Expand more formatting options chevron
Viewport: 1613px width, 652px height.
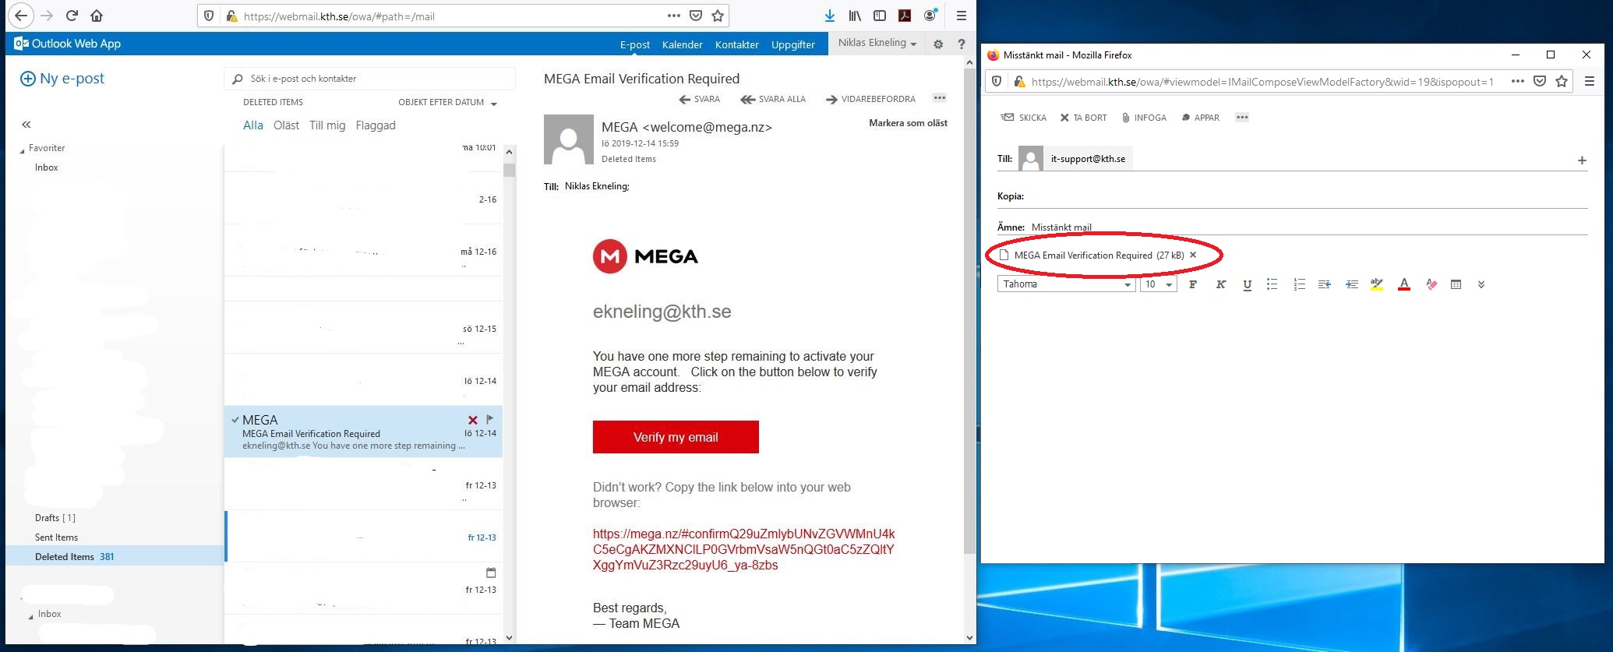(x=1481, y=284)
